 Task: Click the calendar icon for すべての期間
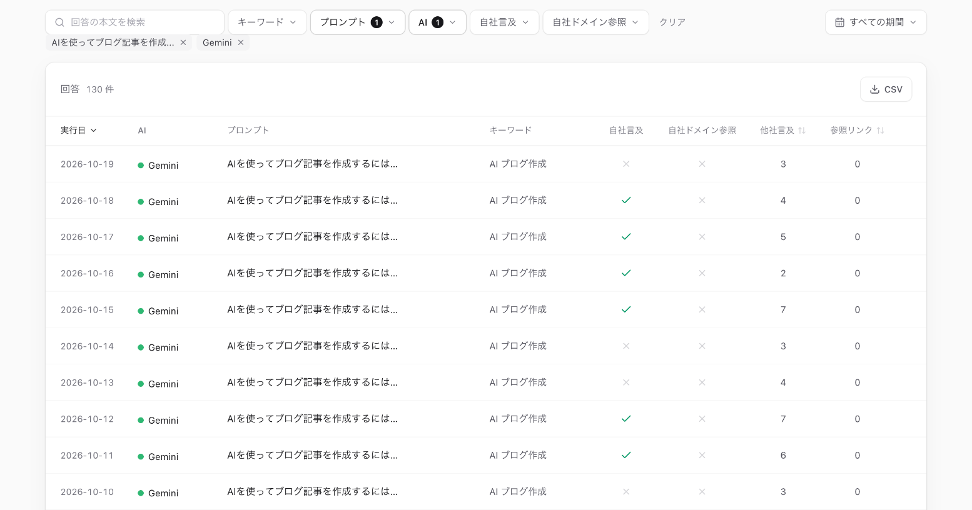point(840,22)
